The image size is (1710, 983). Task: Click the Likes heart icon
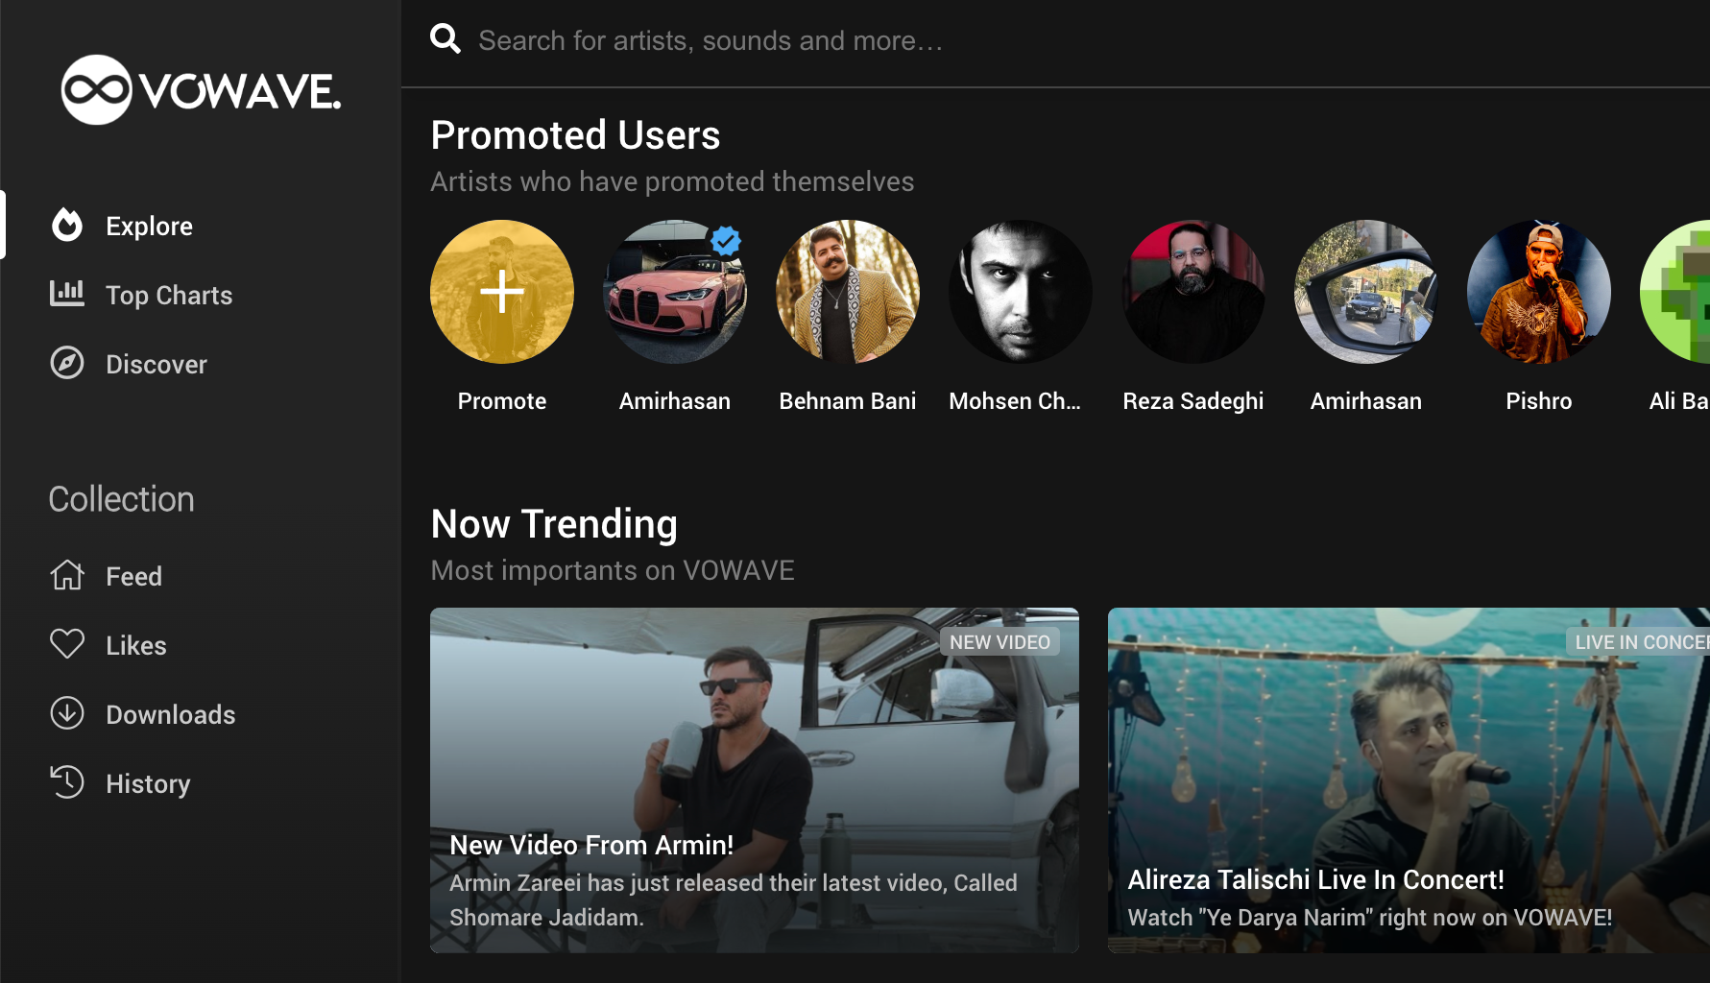pyautogui.click(x=67, y=644)
